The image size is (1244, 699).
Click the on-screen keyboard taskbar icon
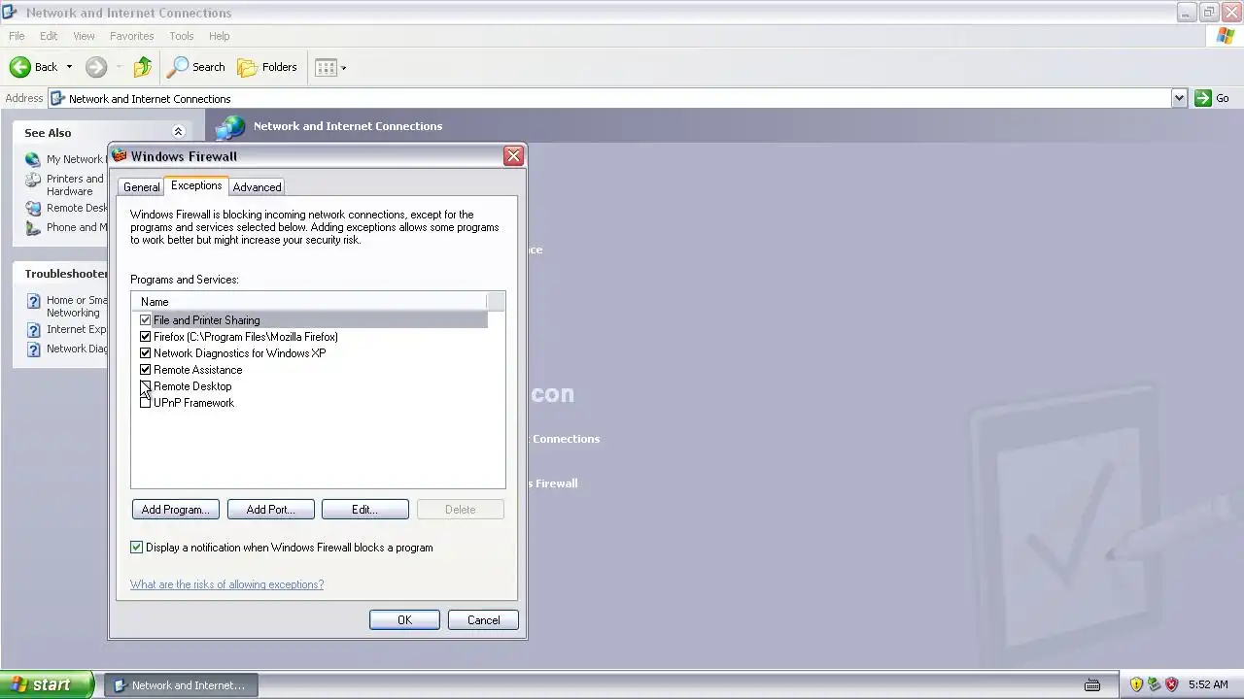tap(1092, 685)
